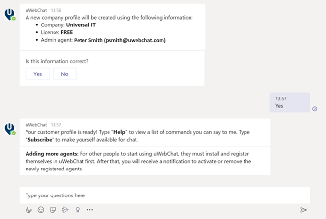Open more compose options (three dots)

(90, 210)
